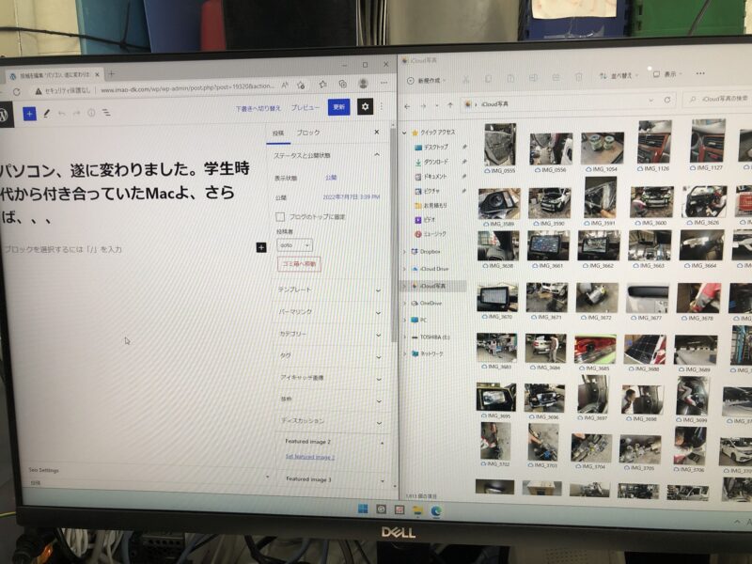
Task: Add a block with the black plus button
Action: pyautogui.click(x=261, y=247)
